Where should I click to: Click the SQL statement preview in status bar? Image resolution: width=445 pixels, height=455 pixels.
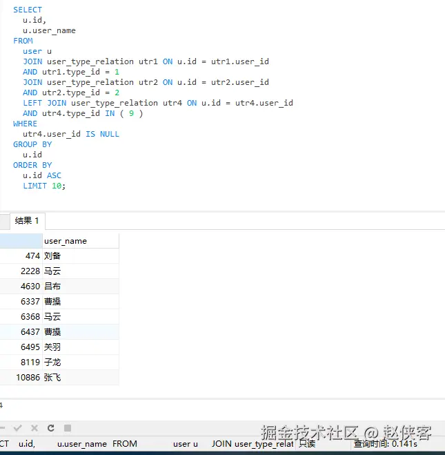147,444
